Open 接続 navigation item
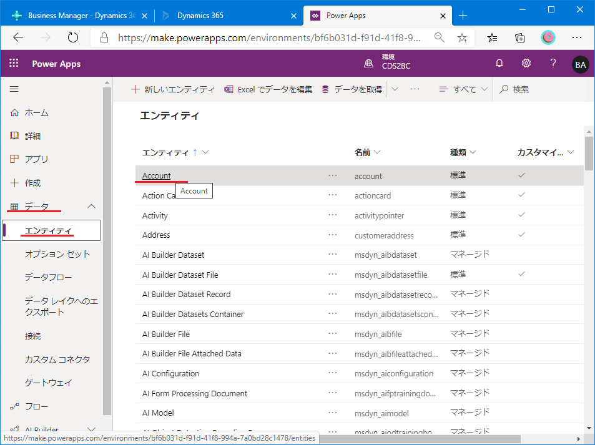This screenshot has width=595, height=445. [x=32, y=336]
